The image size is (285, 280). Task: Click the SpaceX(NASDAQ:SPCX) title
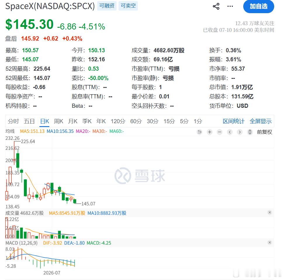(50, 6)
